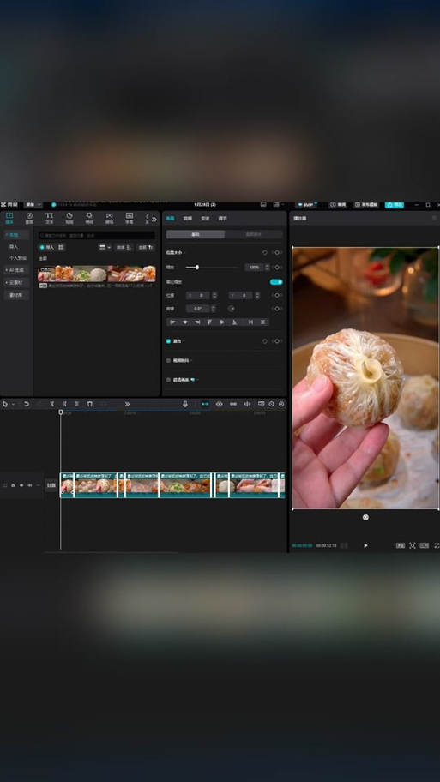Open the Effects (特效) icon
The image size is (440, 782).
click(89, 218)
